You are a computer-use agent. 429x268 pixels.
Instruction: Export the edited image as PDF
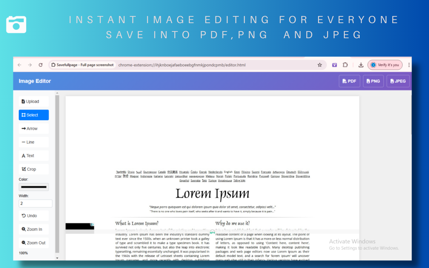coord(349,81)
